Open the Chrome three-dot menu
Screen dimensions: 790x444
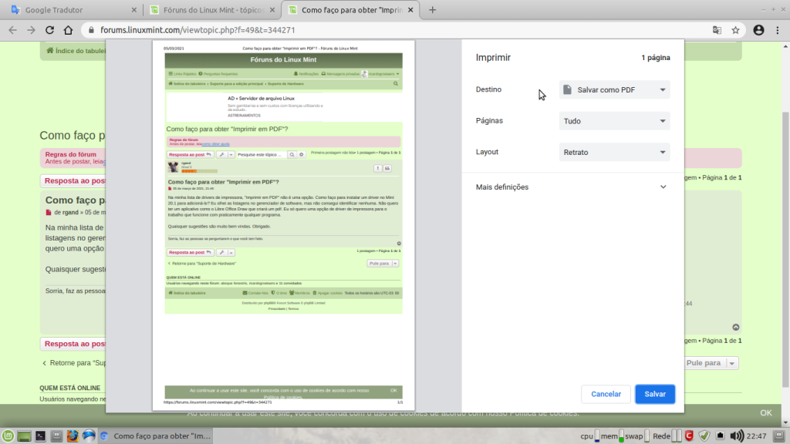(778, 30)
